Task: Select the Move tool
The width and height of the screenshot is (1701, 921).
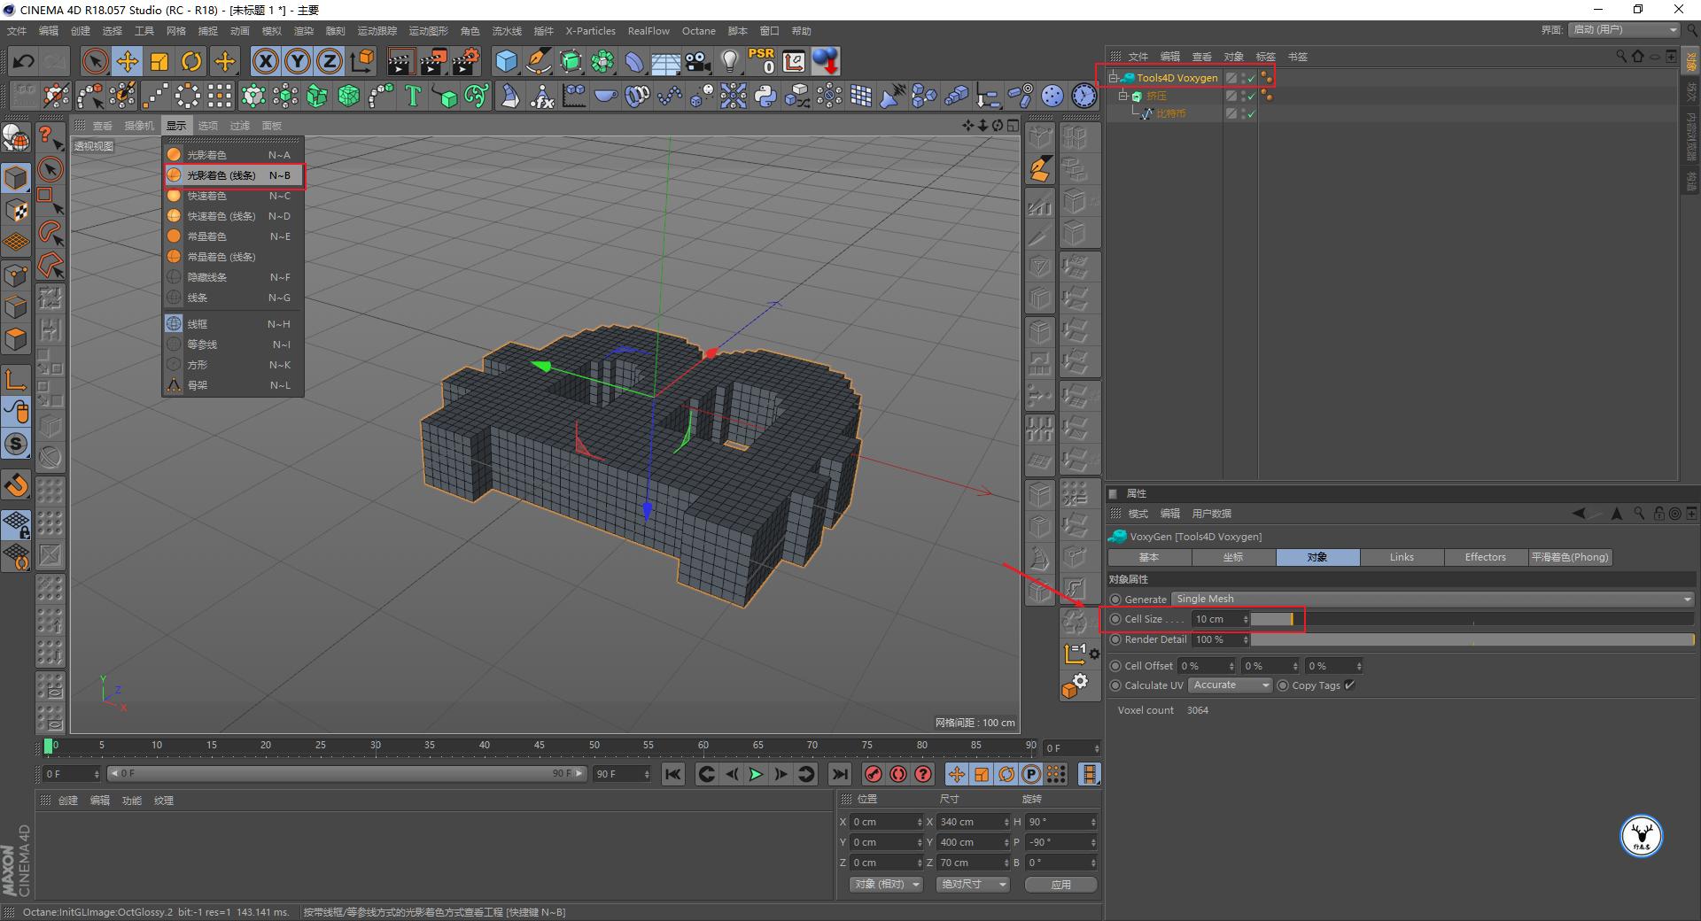Action: coord(128,61)
